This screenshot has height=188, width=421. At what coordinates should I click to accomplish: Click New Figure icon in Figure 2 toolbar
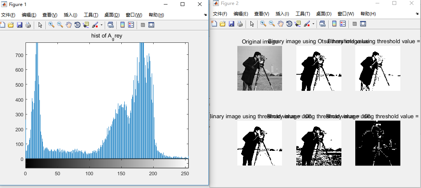(214, 24)
